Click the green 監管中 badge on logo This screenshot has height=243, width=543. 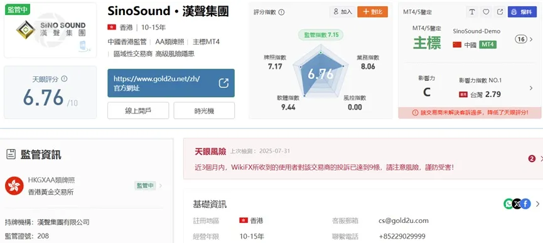pos(18,9)
